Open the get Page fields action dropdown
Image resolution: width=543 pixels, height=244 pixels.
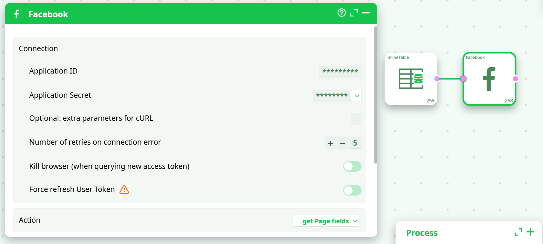326,221
